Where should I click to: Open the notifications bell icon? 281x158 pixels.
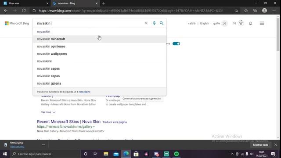[251, 23]
